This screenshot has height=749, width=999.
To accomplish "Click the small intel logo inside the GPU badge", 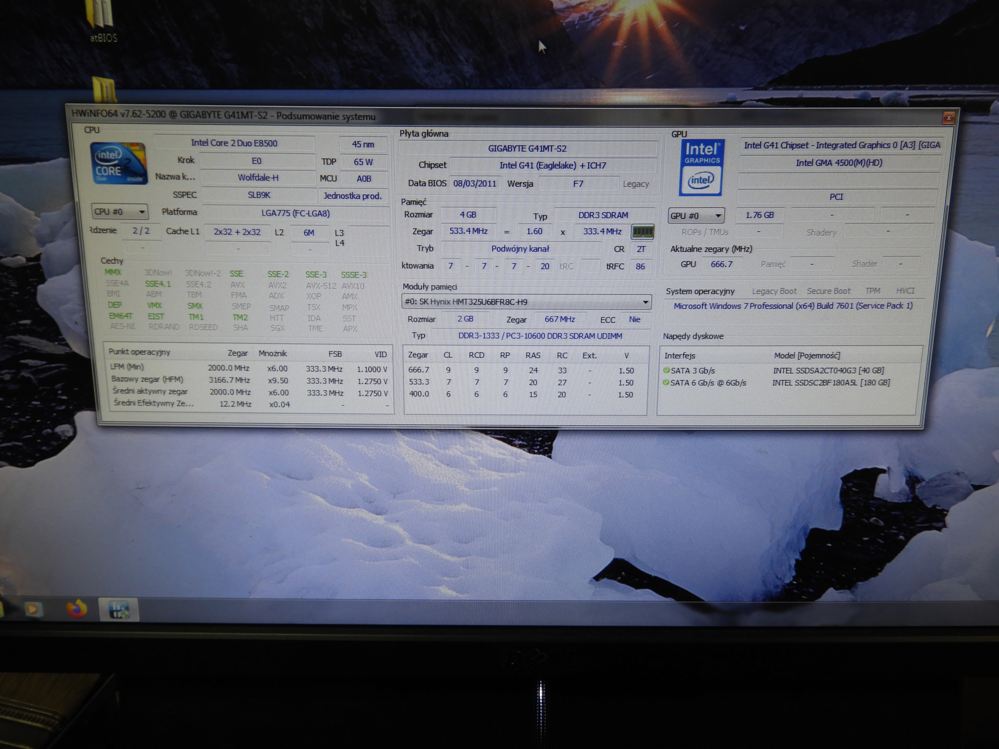I will click(x=700, y=181).
